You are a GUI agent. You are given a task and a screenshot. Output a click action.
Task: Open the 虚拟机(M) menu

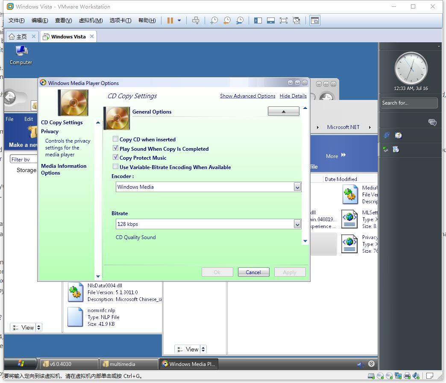coord(91,20)
